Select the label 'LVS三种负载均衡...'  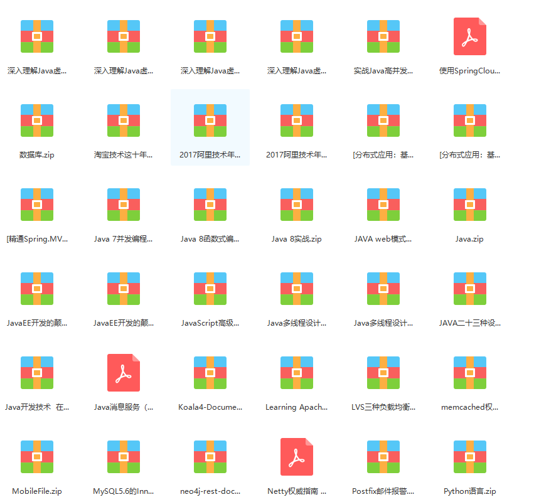point(383,407)
